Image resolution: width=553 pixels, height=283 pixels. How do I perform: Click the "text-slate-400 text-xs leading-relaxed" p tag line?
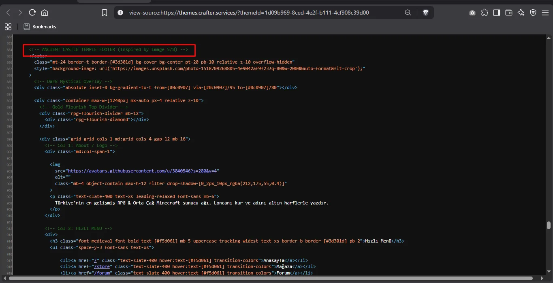(135, 196)
